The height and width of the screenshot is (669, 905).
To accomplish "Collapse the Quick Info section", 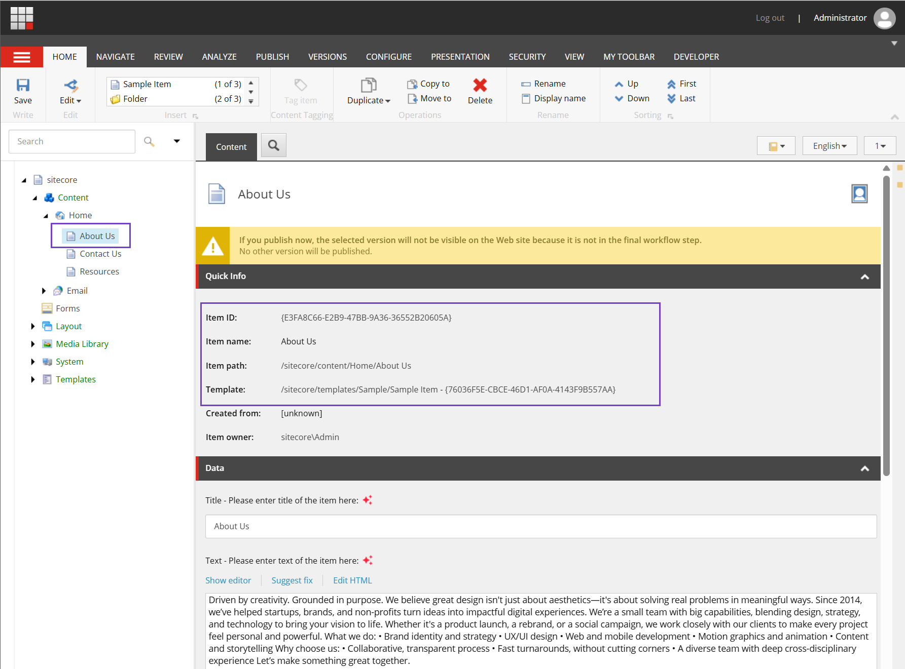I will (x=865, y=277).
